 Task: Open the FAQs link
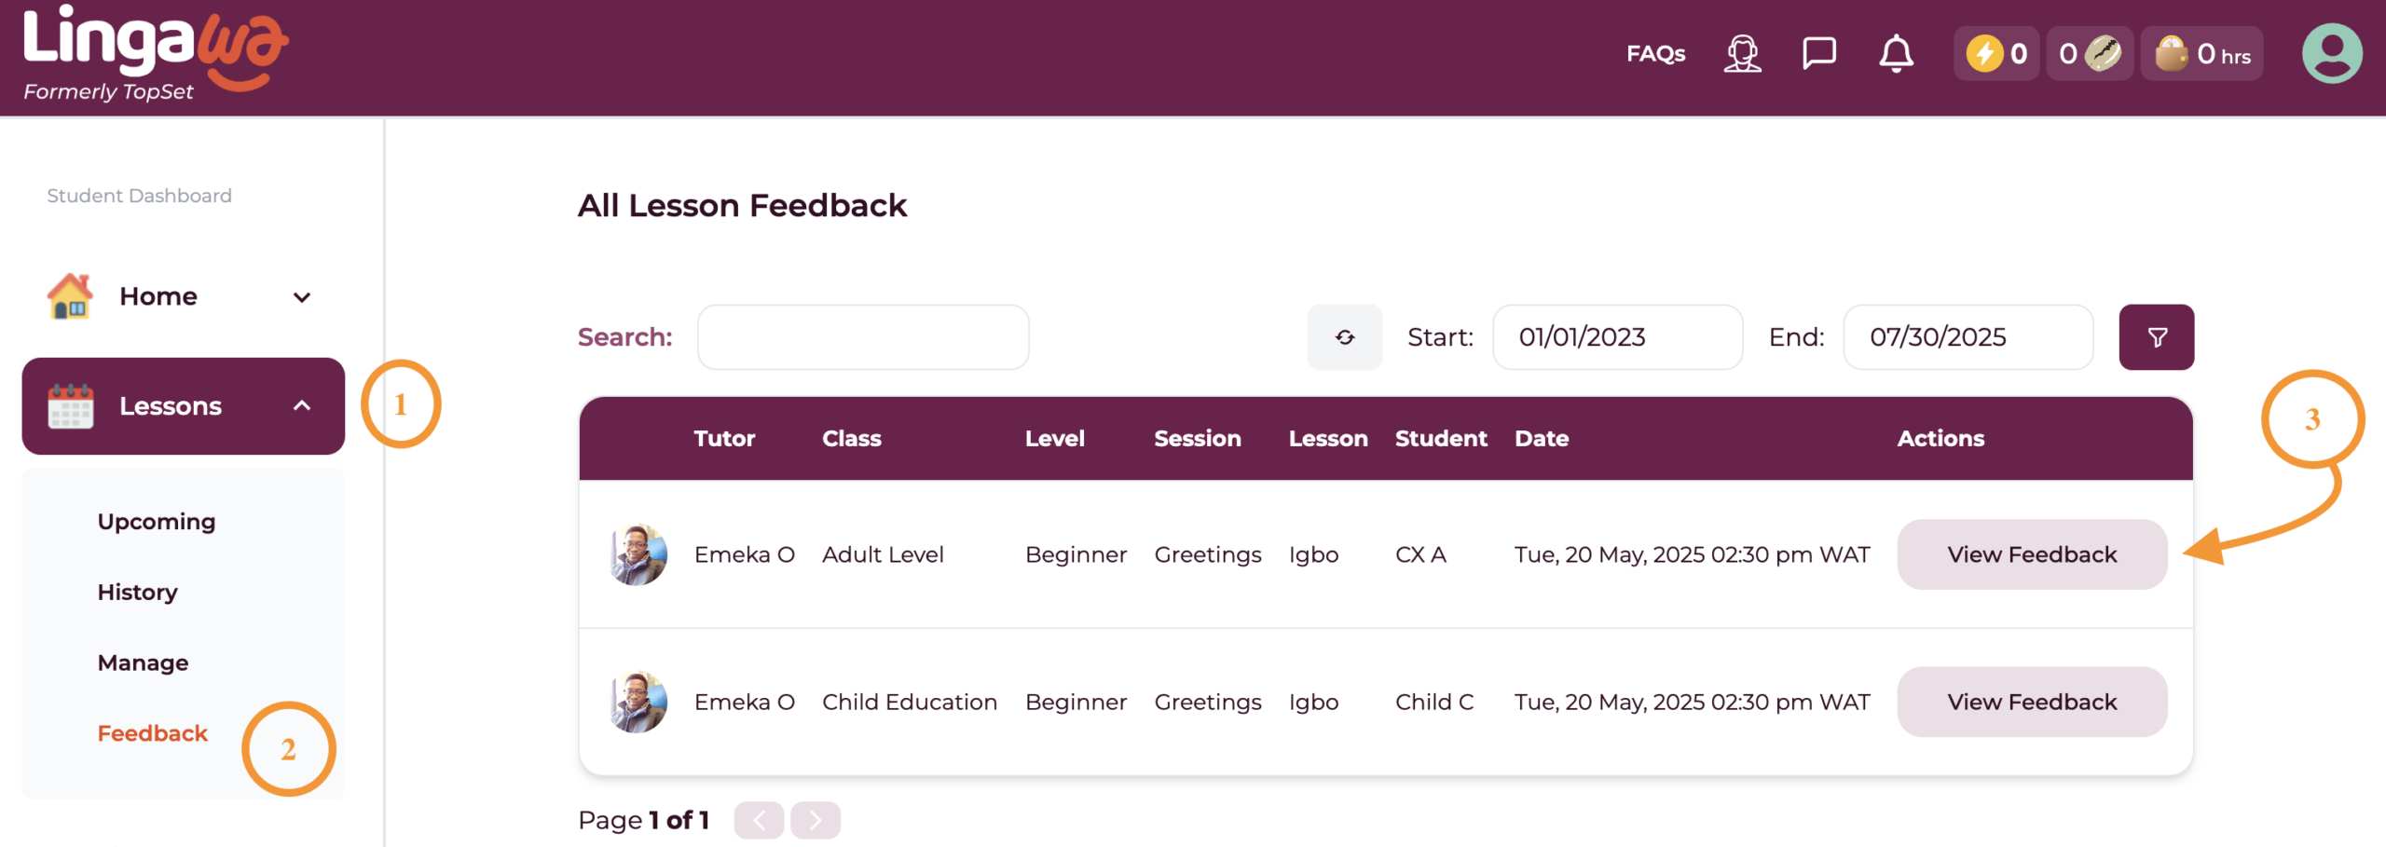click(x=1655, y=53)
